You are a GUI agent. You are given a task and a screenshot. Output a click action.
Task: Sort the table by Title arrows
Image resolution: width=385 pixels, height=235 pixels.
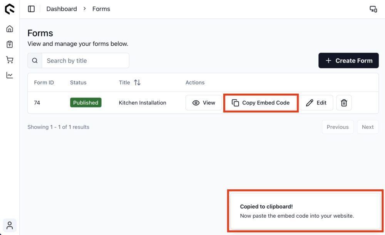pos(137,83)
